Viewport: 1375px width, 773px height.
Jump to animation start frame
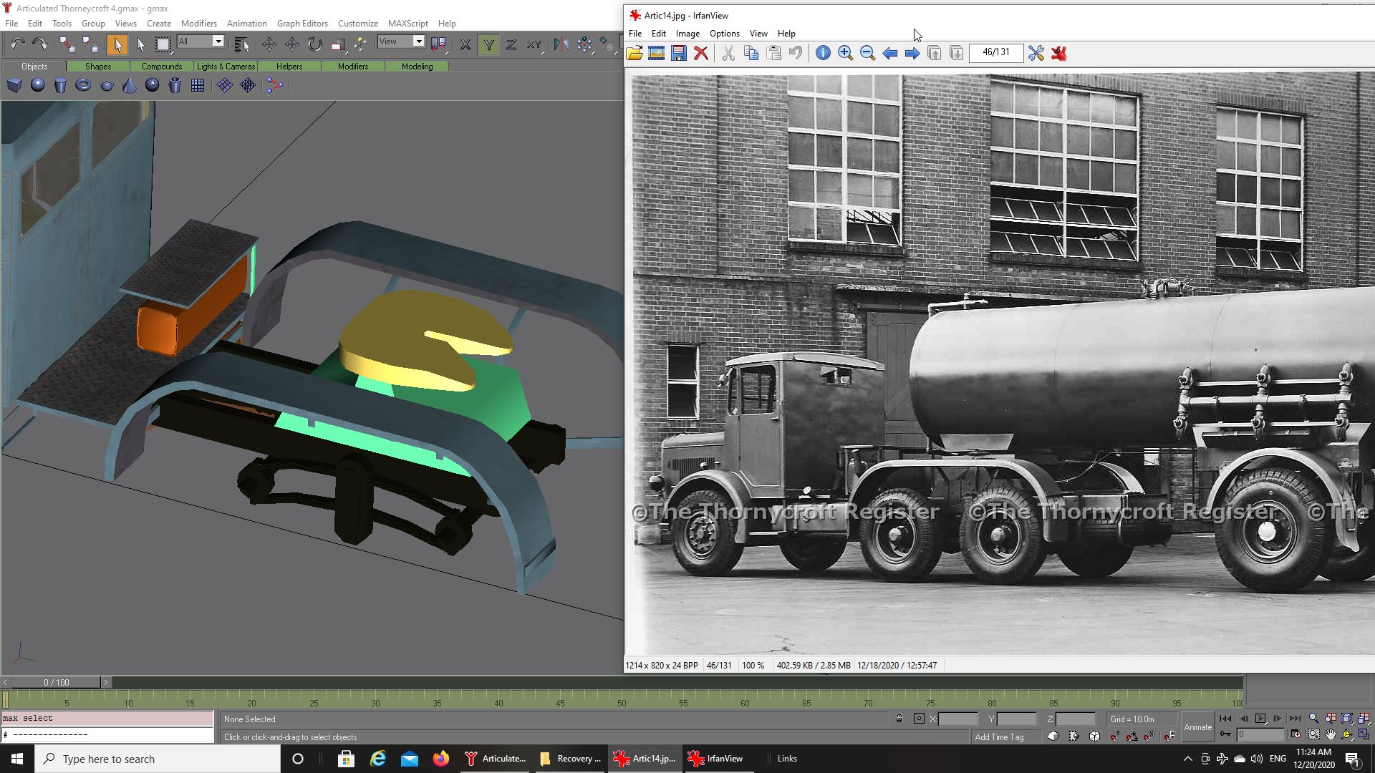[x=1225, y=719]
